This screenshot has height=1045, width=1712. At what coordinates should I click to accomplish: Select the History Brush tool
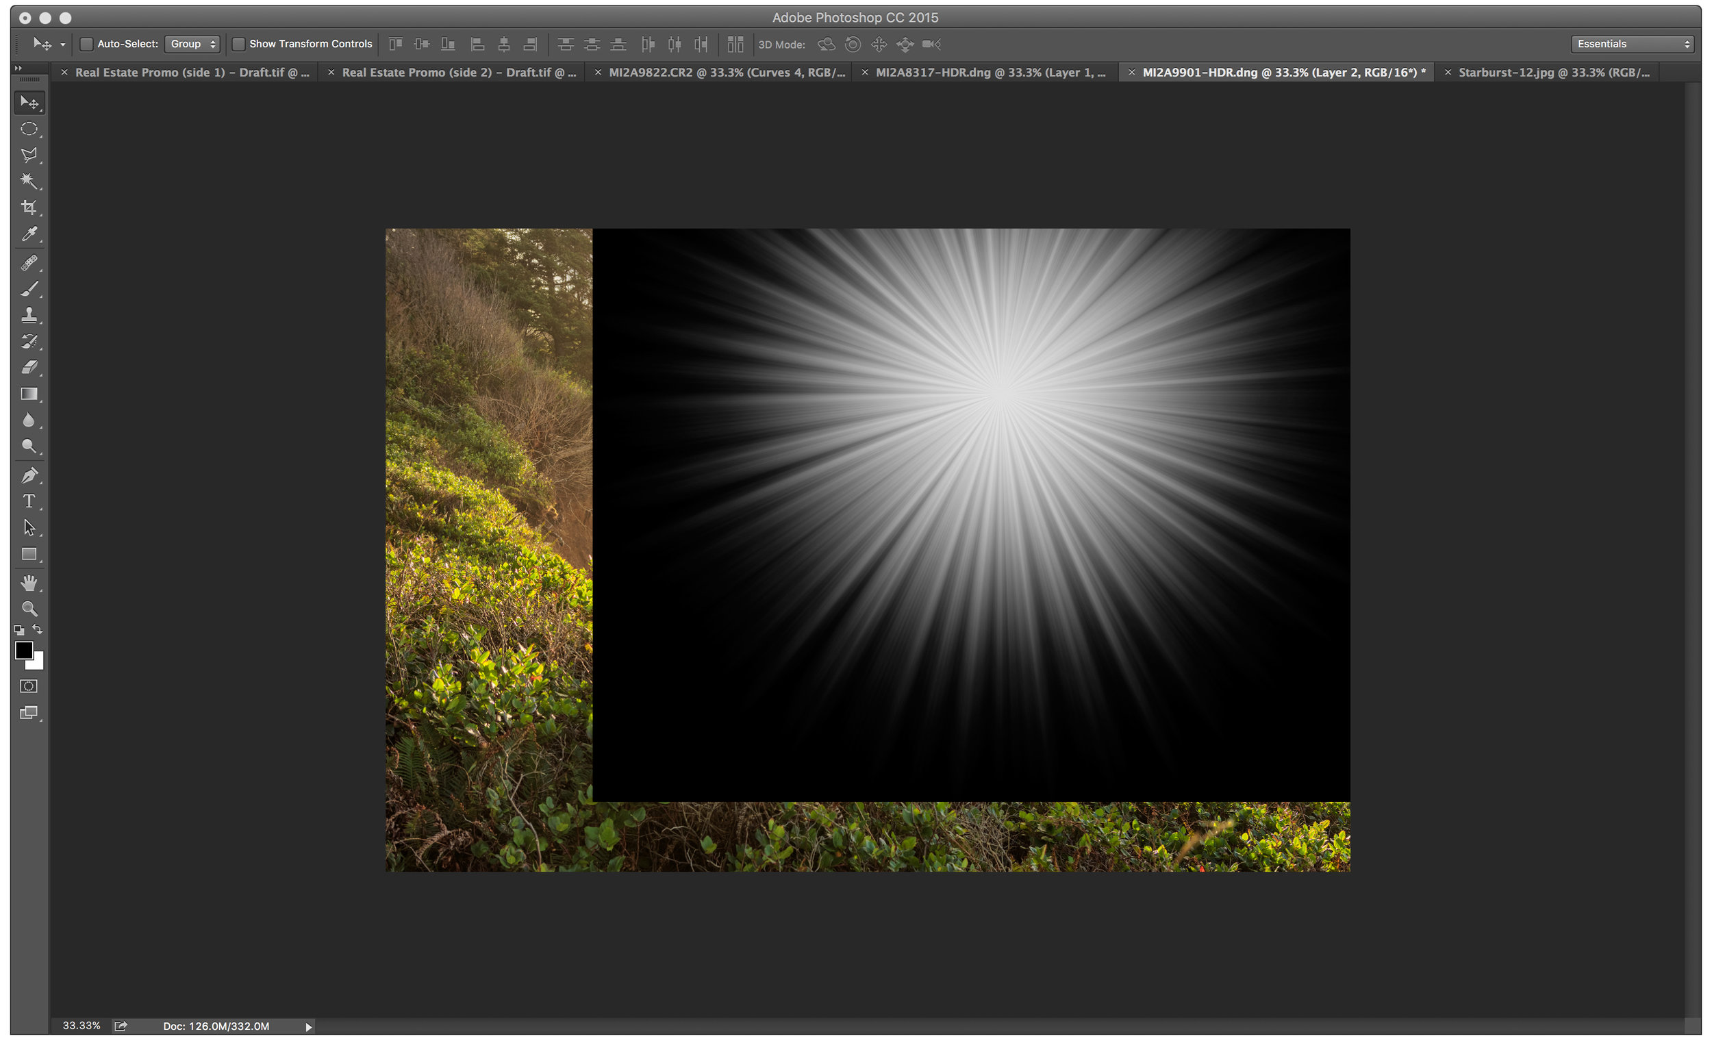29,341
